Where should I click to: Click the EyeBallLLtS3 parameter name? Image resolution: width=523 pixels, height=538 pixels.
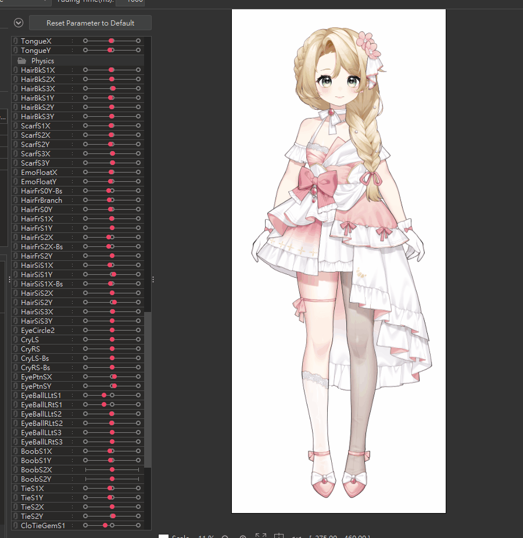41,433
